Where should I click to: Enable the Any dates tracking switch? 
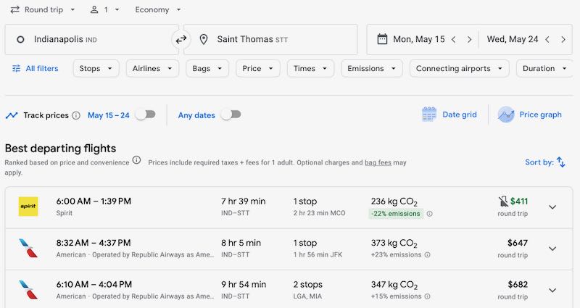pos(231,115)
